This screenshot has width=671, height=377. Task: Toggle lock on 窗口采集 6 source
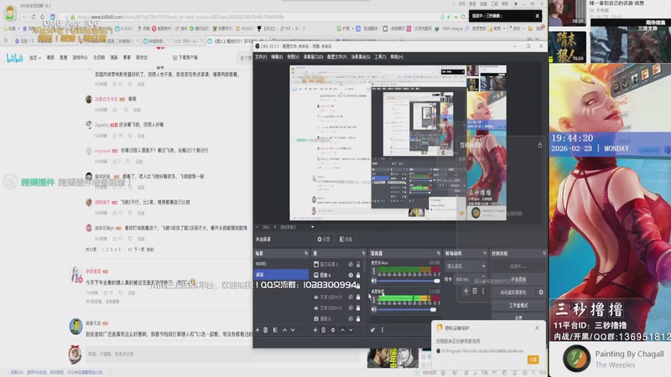click(358, 265)
